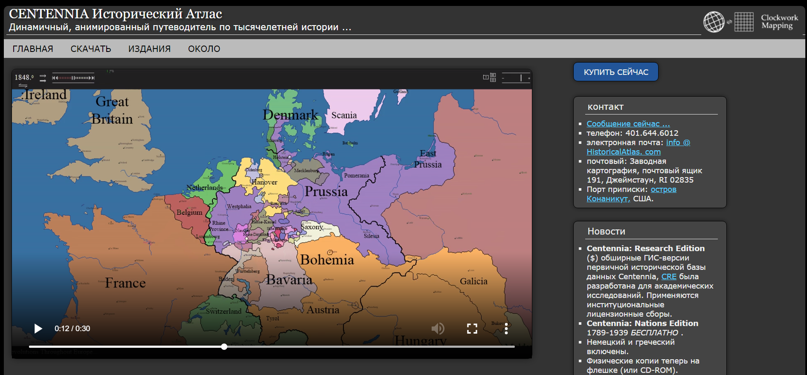Click France label on the map
Image resolution: width=807 pixels, height=375 pixels.
125,283
